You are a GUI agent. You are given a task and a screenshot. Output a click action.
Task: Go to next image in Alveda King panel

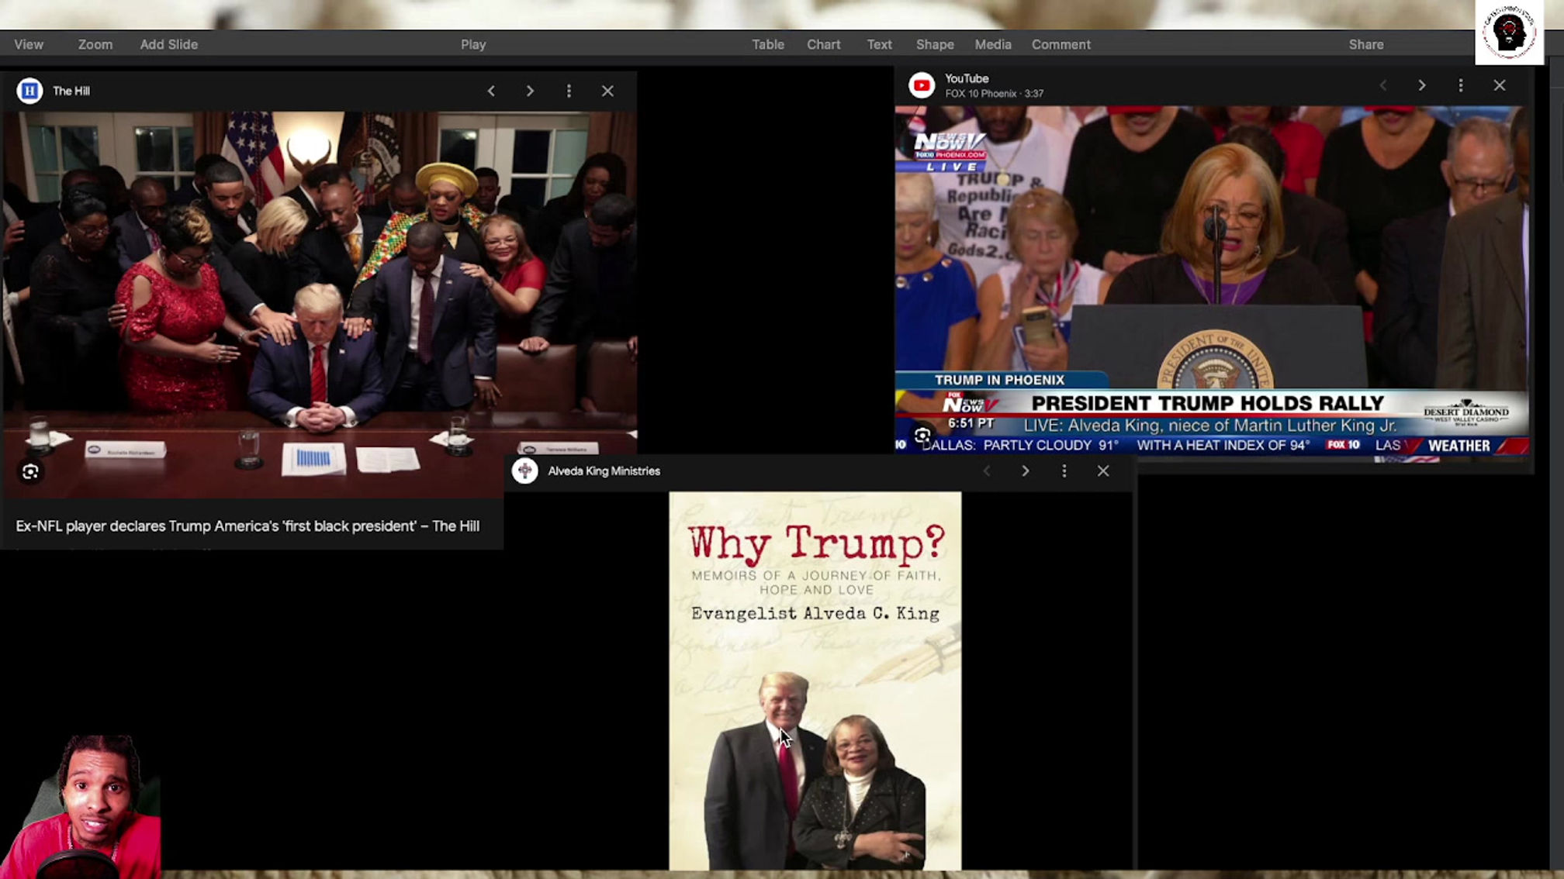click(1025, 471)
